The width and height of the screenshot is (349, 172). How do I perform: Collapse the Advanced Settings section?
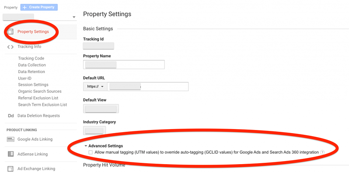(x=104, y=146)
